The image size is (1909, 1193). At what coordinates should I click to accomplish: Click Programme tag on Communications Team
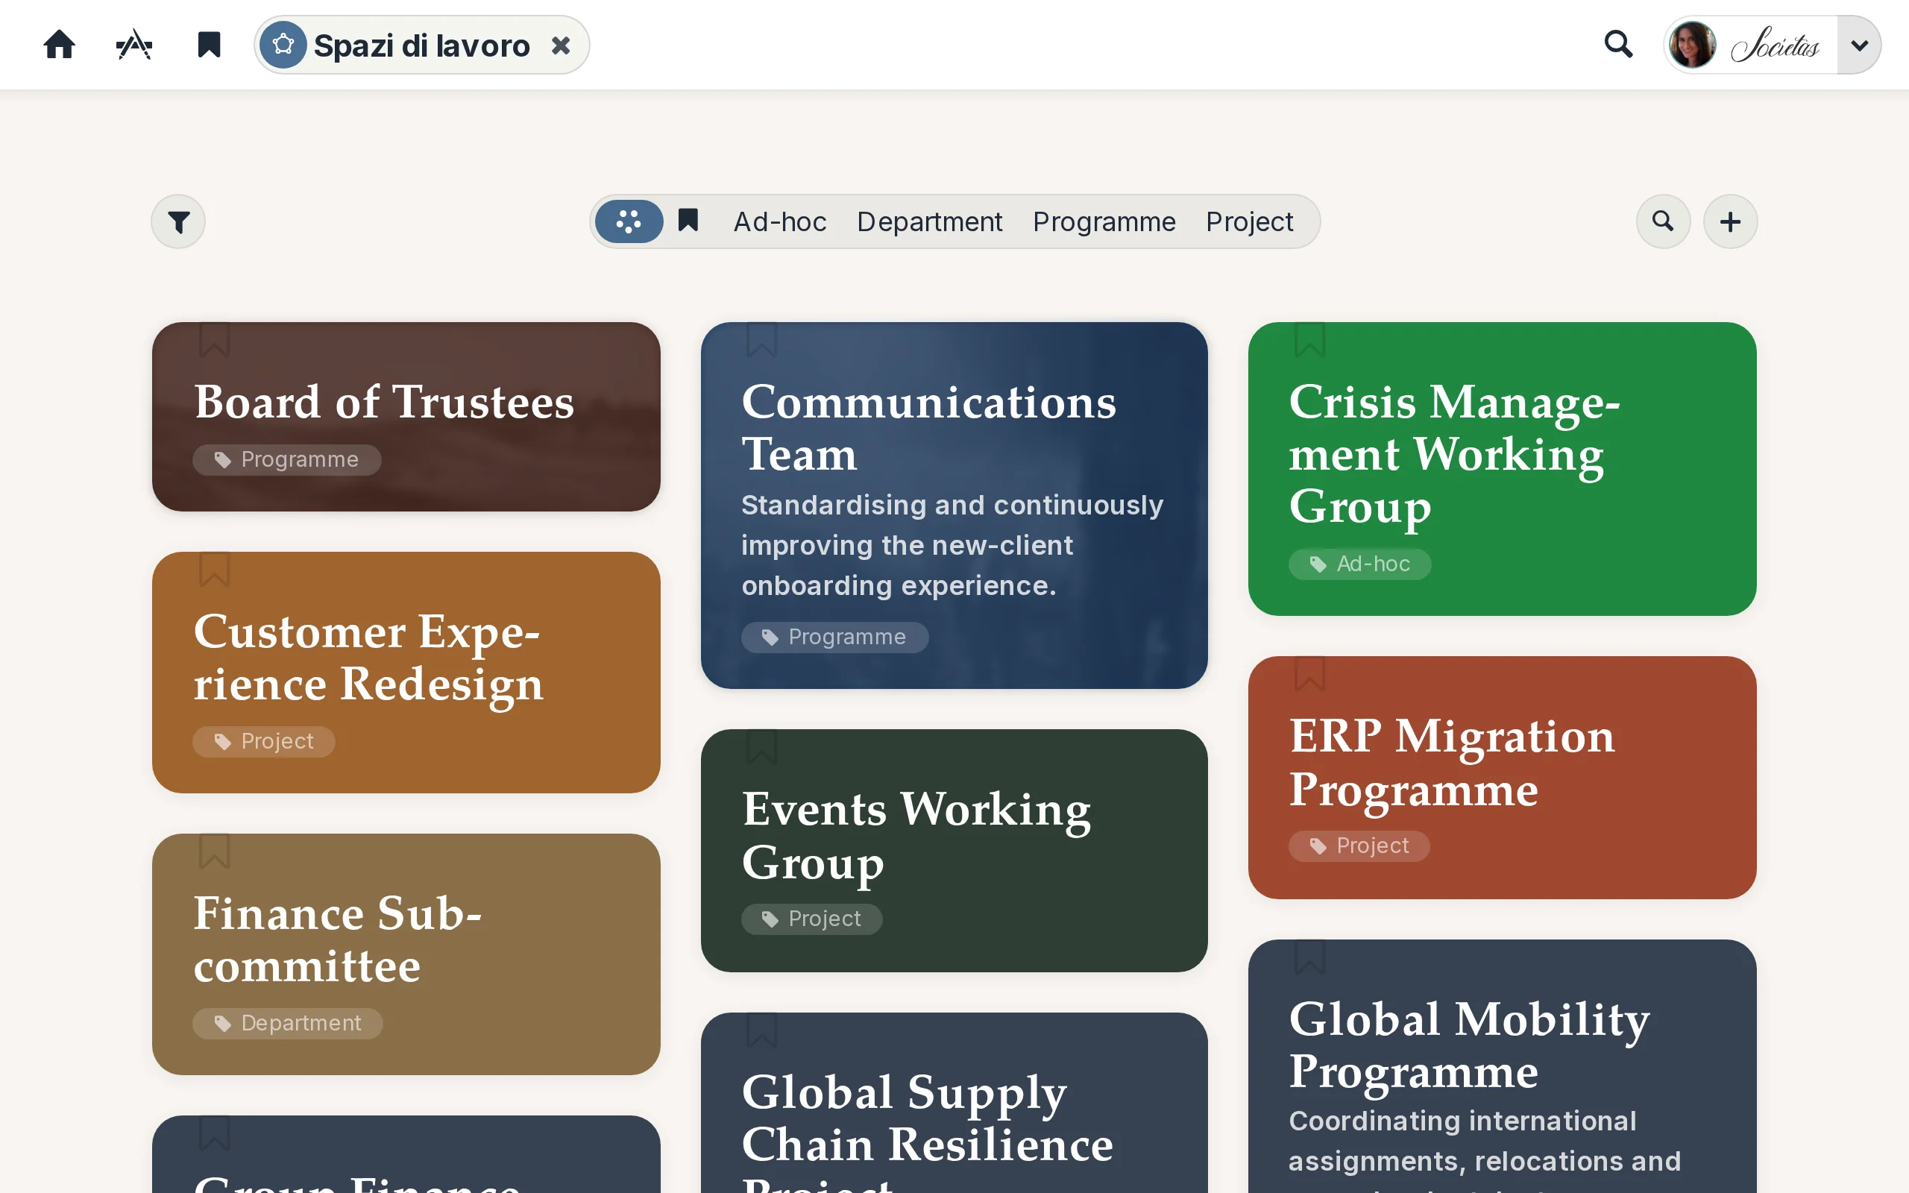(834, 638)
